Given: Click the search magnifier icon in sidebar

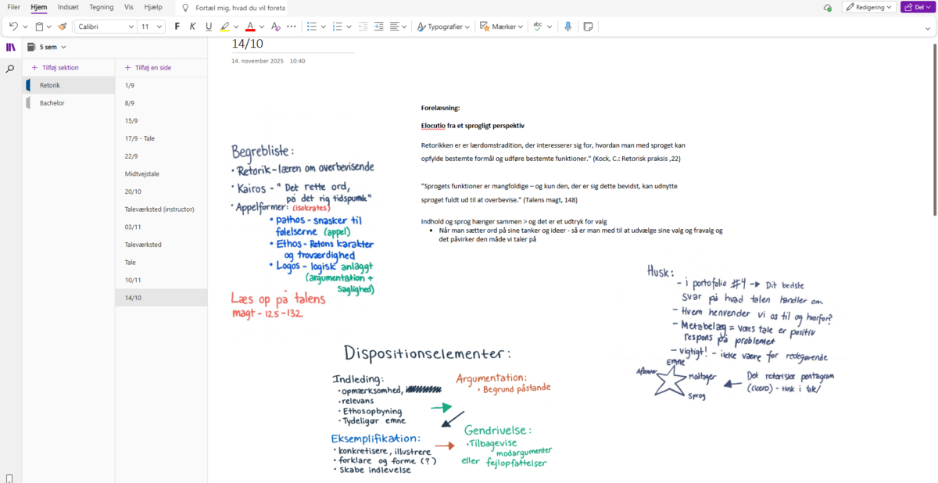Looking at the screenshot, I should tap(10, 69).
